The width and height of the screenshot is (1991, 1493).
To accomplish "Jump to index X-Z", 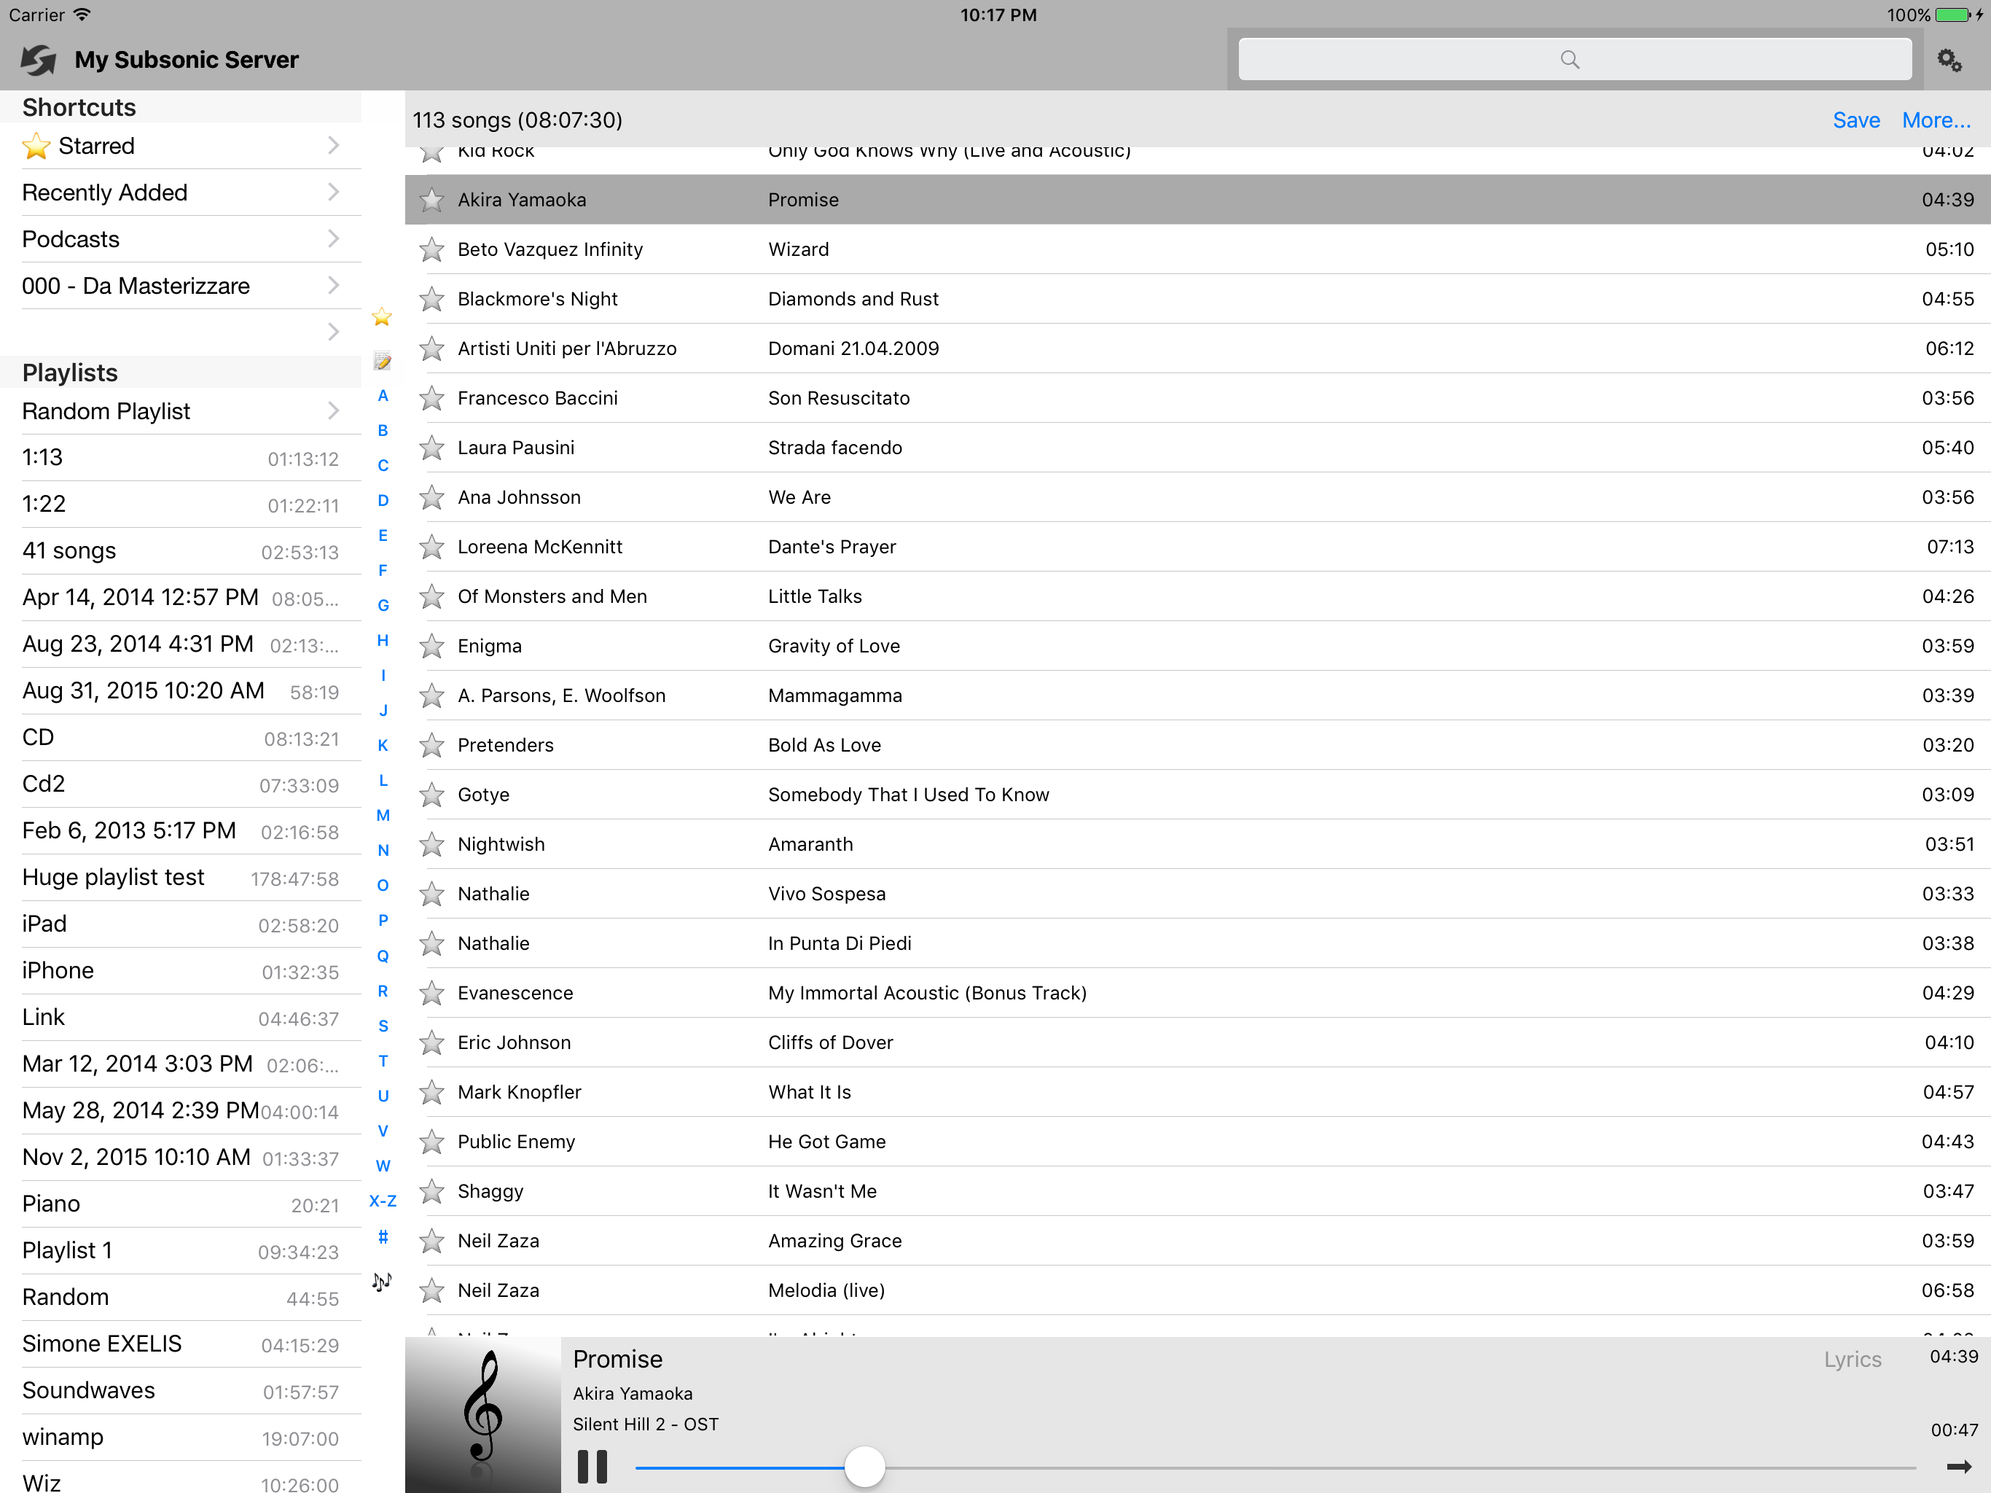I will tap(383, 1201).
